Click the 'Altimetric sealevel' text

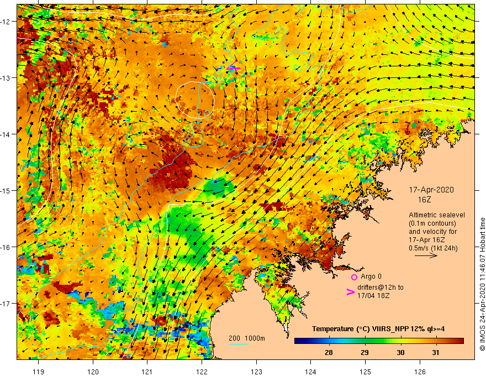pos(437,215)
